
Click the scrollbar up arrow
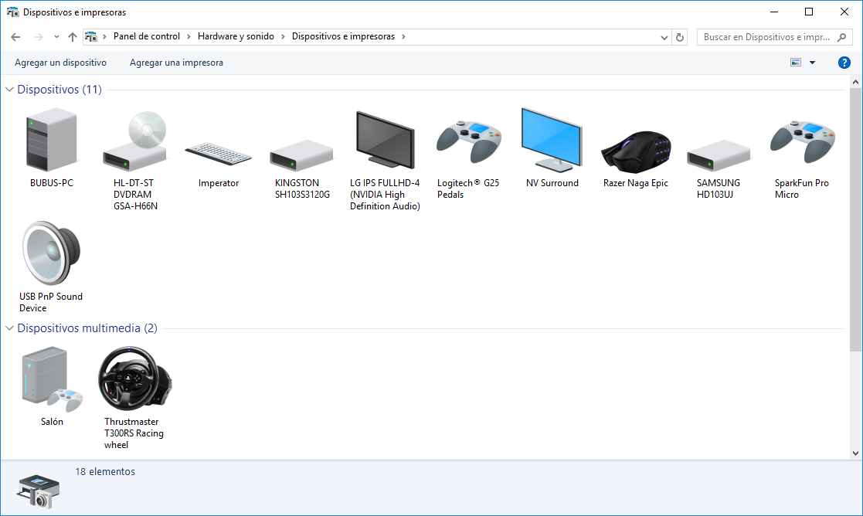coord(855,82)
